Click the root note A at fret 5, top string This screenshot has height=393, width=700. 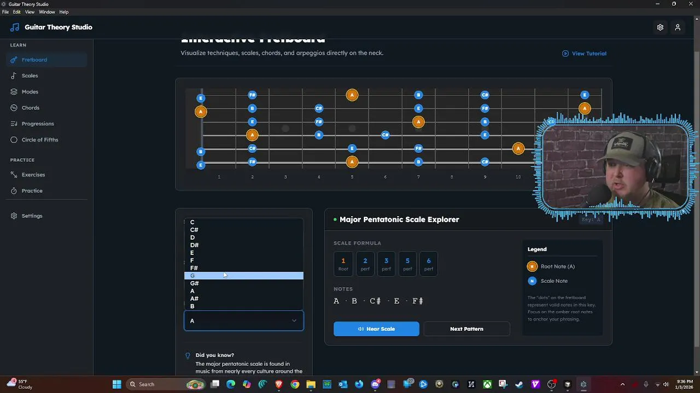(x=352, y=95)
